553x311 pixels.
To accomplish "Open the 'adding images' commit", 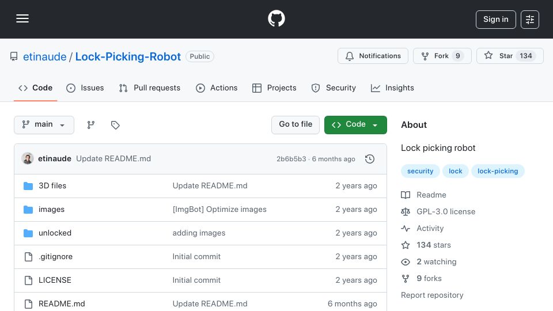I will pos(199,233).
